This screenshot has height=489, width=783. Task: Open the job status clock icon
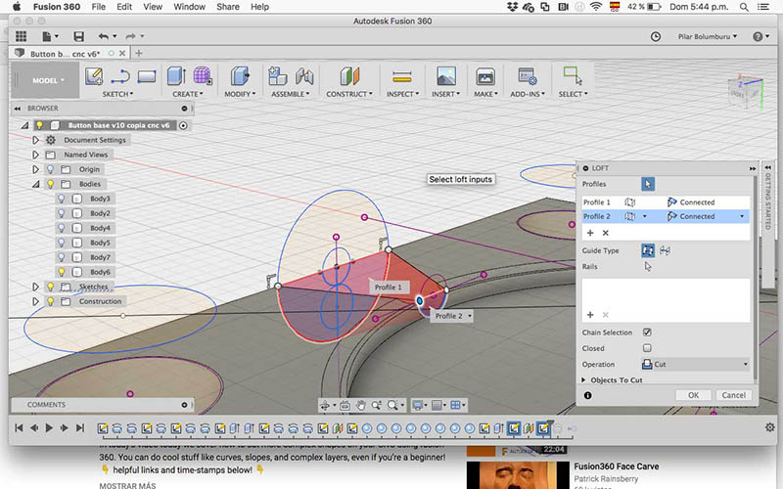(x=655, y=36)
